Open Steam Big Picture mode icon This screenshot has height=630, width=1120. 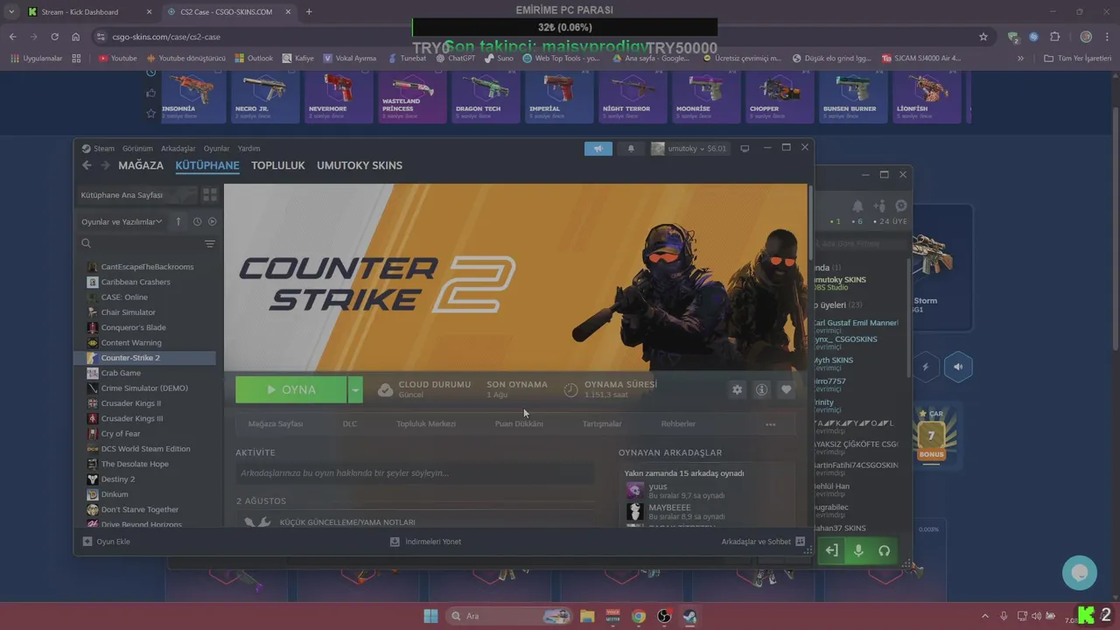point(745,149)
